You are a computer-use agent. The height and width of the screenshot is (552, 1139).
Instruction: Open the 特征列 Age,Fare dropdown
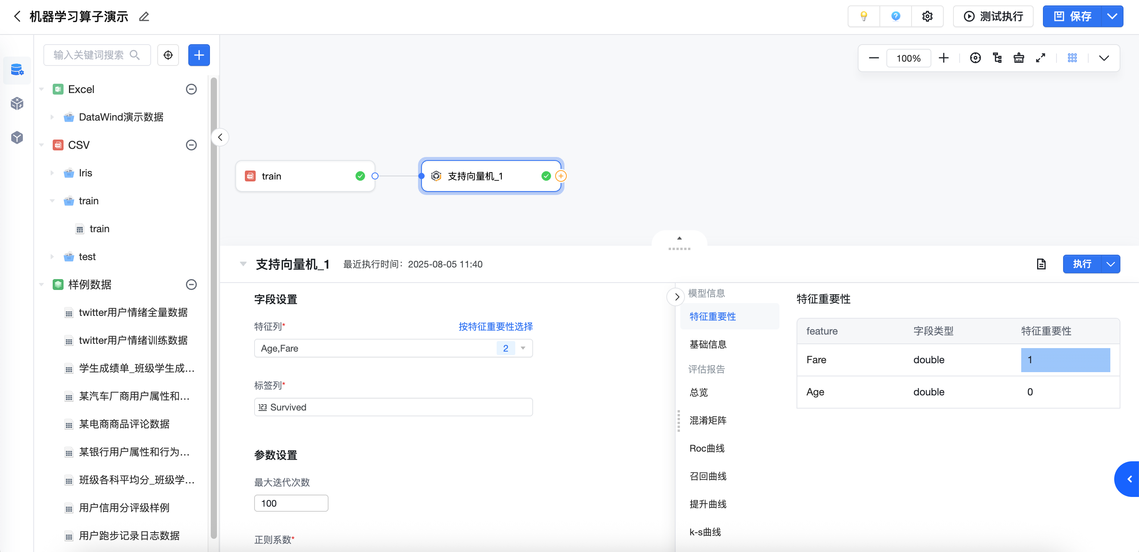(x=393, y=348)
